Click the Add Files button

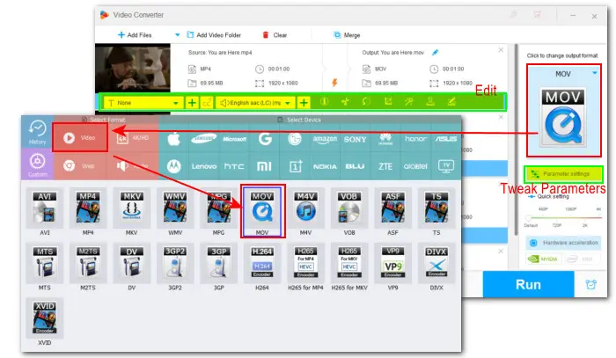(135, 35)
